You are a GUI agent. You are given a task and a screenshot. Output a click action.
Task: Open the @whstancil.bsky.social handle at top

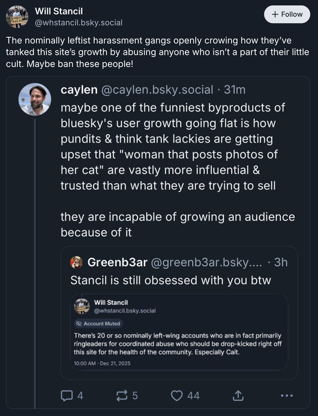[x=79, y=23]
